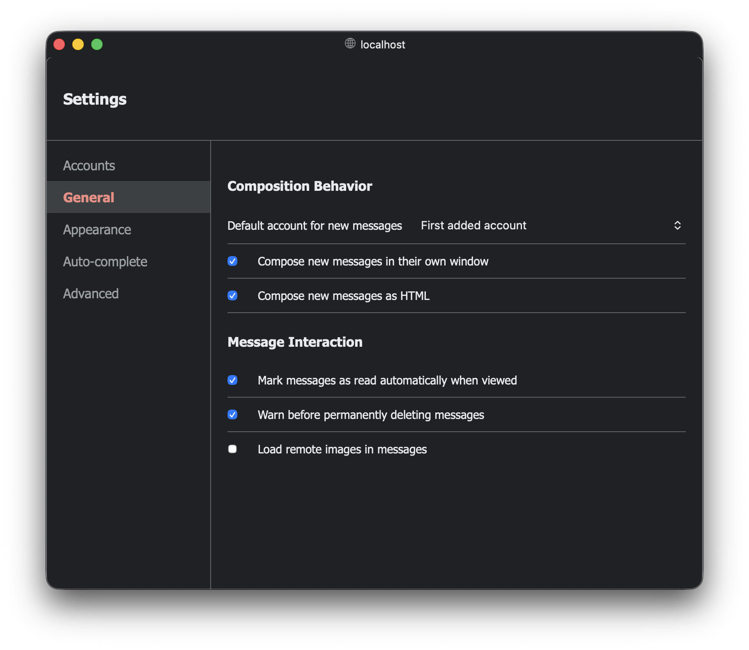Screen dimensions: 749x650
Task: Click the localhost title bar text
Action: (x=382, y=44)
